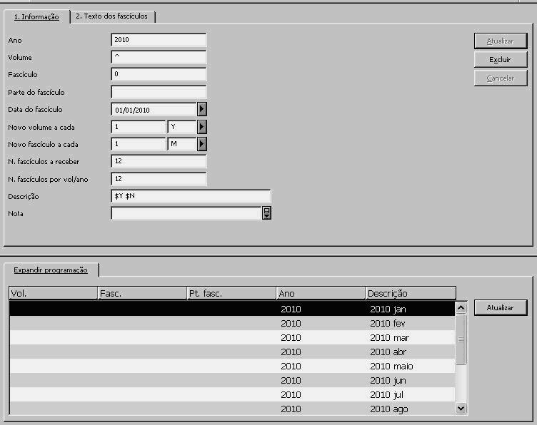Focus the Volume input field
This screenshot has height=425, width=537.
(159, 57)
